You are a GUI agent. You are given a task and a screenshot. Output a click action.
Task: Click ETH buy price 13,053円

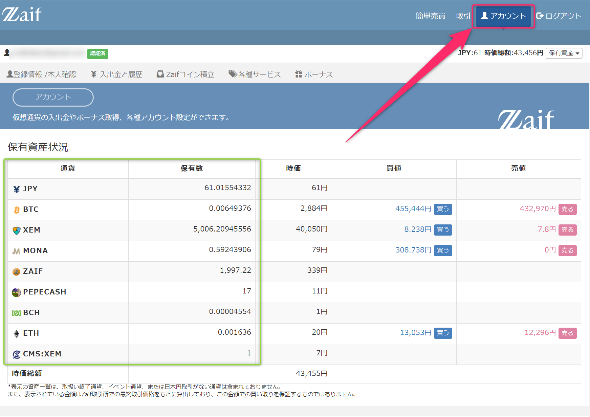coord(416,333)
